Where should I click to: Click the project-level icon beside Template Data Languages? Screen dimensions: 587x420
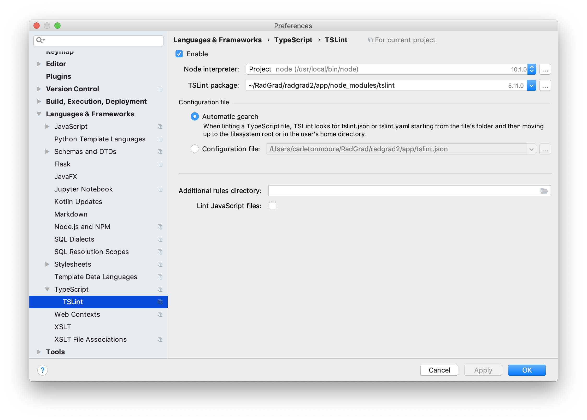tap(160, 277)
